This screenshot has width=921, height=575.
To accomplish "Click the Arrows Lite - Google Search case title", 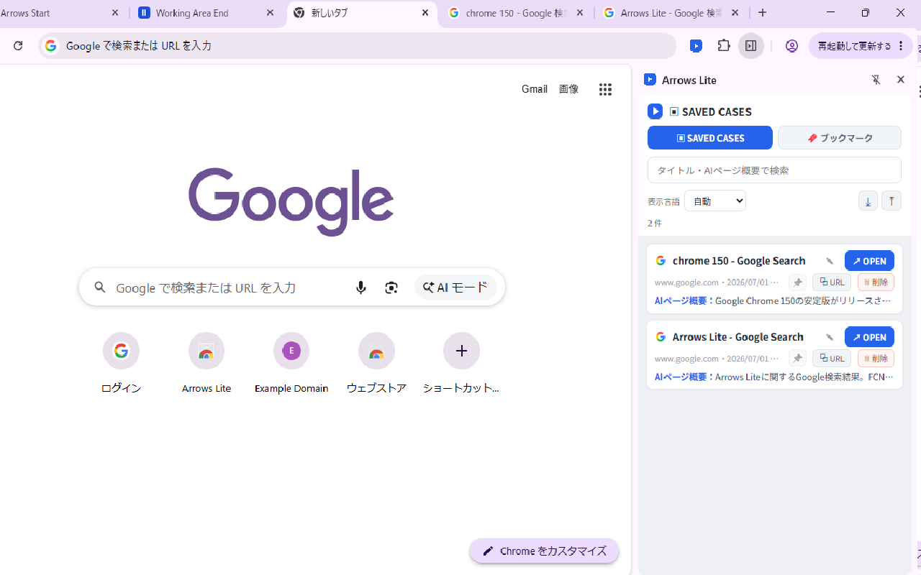I will pyautogui.click(x=738, y=337).
